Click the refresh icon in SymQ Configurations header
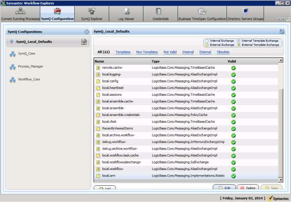Screen dimensions: 291x202 pyautogui.click(x=86, y=32)
